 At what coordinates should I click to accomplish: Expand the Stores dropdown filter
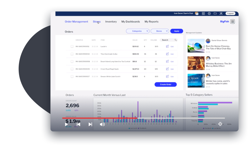coord(160,31)
